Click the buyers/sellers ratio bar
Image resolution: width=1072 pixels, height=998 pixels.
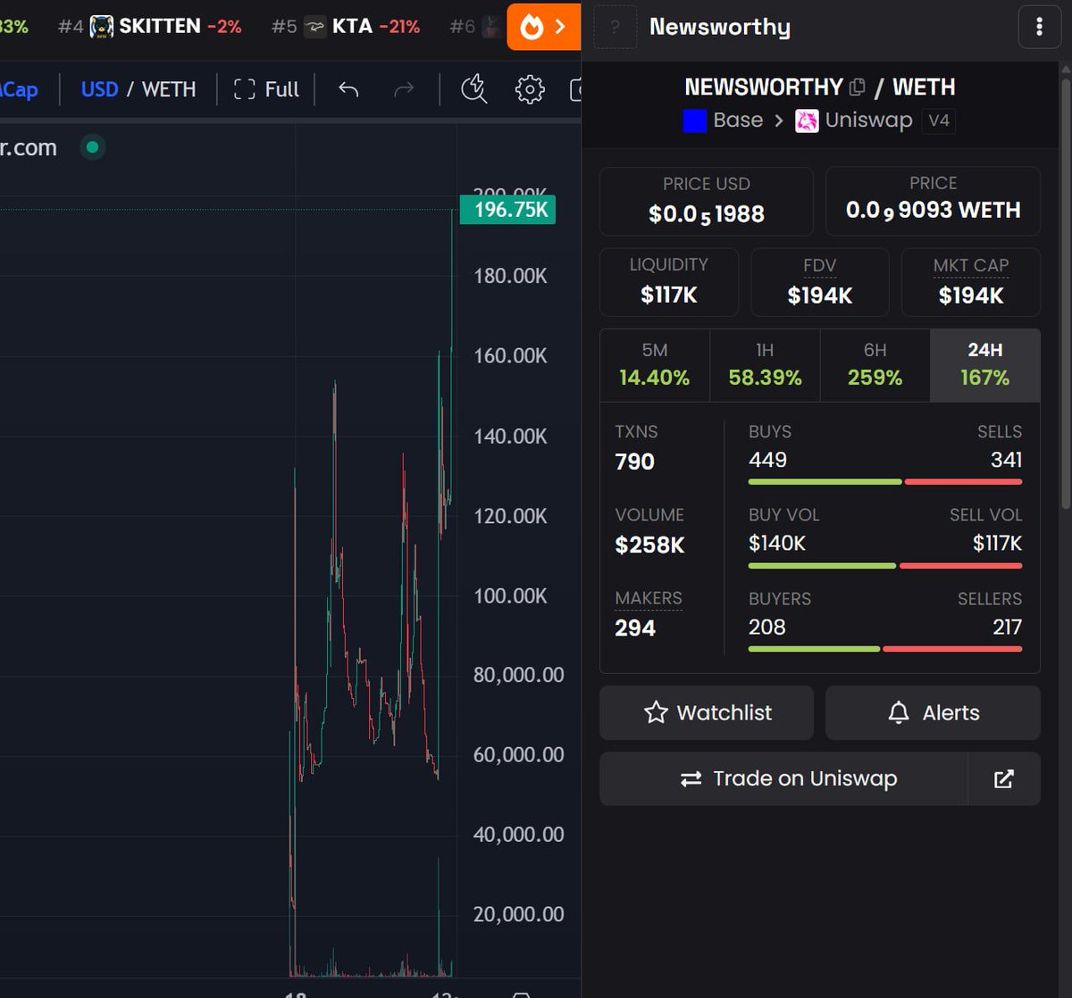point(885,649)
